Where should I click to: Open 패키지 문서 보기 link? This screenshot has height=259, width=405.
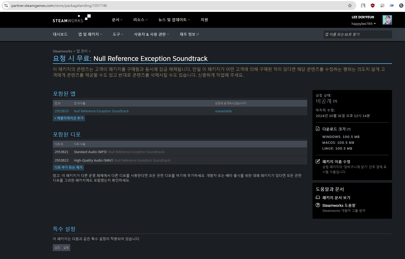(x=336, y=198)
